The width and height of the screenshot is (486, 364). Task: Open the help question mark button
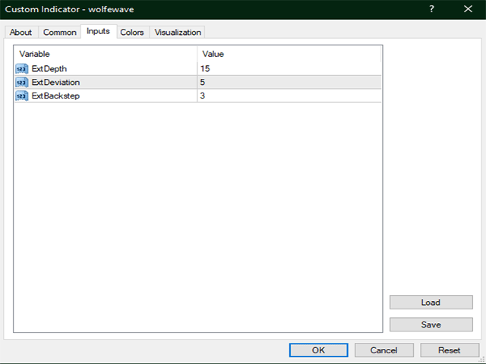pos(432,9)
